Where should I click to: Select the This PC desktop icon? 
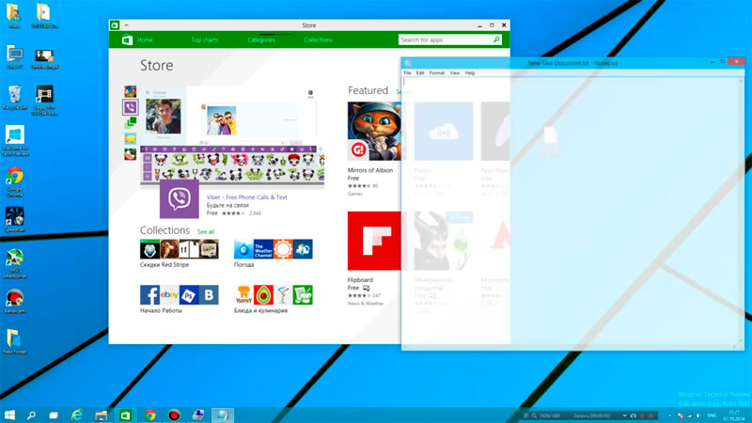pos(14,57)
